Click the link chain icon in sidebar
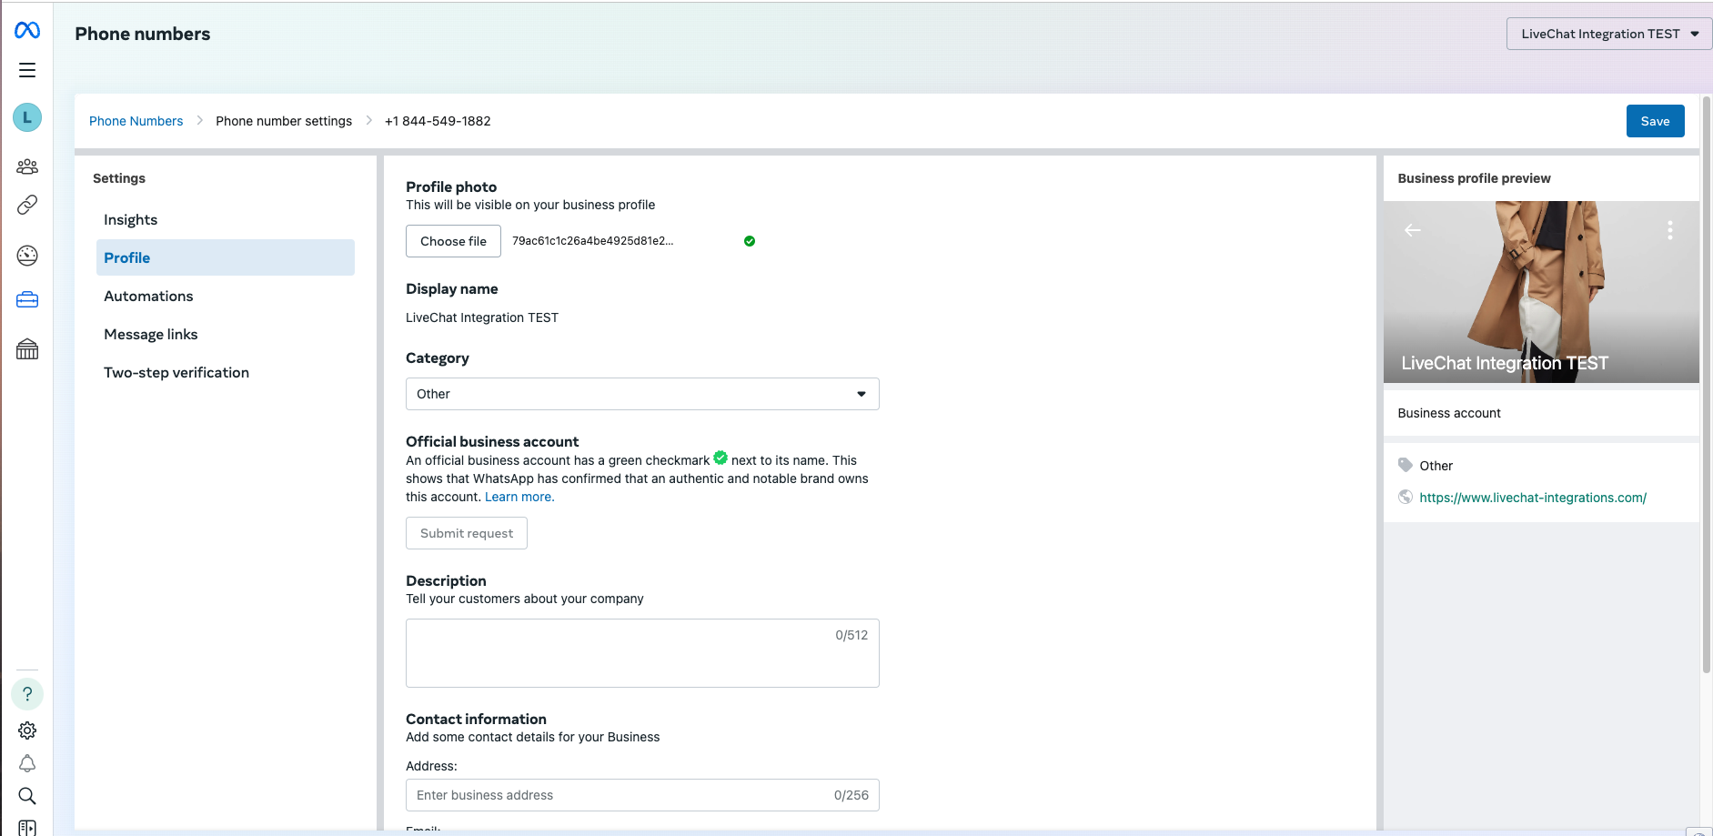This screenshot has height=836, width=1713. (x=27, y=205)
